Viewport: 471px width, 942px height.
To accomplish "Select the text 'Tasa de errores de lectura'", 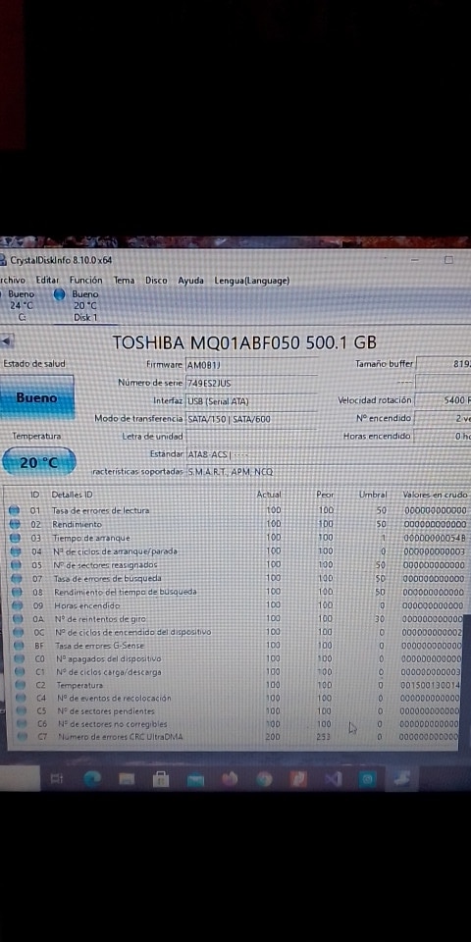I will tap(100, 510).
